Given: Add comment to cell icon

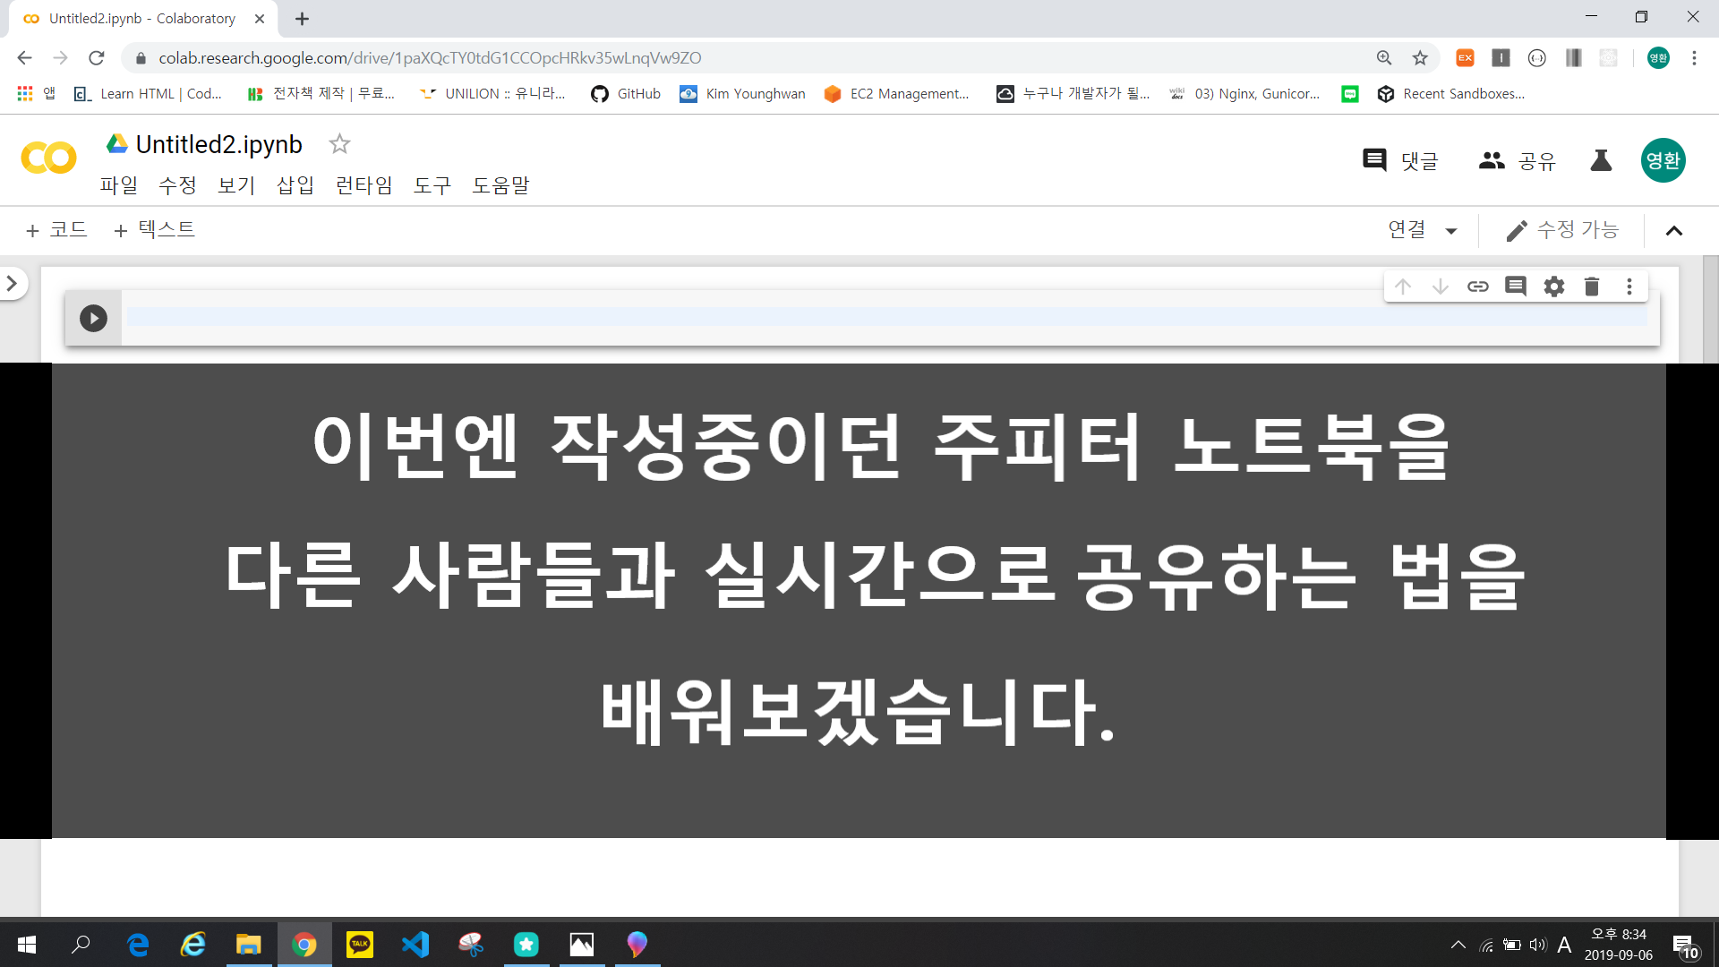Looking at the screenshot, I should pyautogui.click(x=1515, y=287).
